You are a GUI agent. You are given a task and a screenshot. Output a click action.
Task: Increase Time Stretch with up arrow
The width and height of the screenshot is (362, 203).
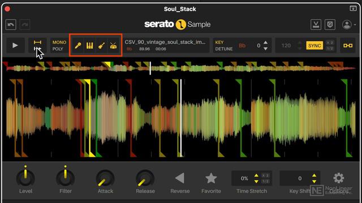[x=256, y=175]
